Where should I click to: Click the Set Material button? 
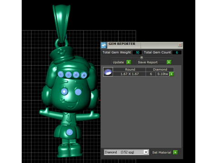pos(162,153)
